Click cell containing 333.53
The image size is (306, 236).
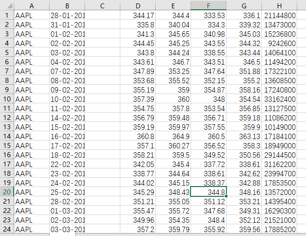208,15
